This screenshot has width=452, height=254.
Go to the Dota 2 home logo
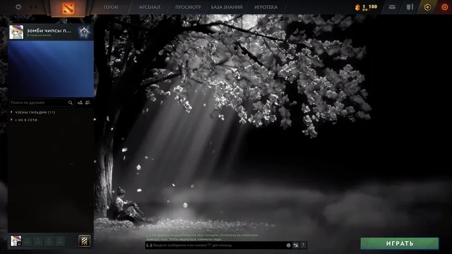[68, 8]
